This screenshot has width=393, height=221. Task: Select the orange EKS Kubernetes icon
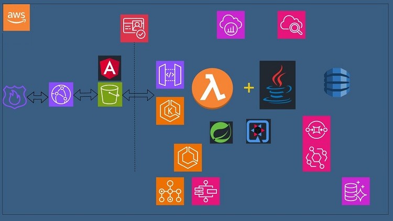pyautogui.click(x=170, y=111)
